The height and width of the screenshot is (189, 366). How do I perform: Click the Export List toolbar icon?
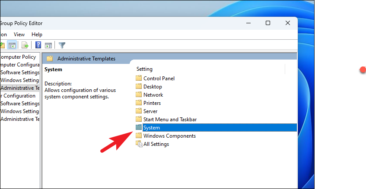point(25,45)
